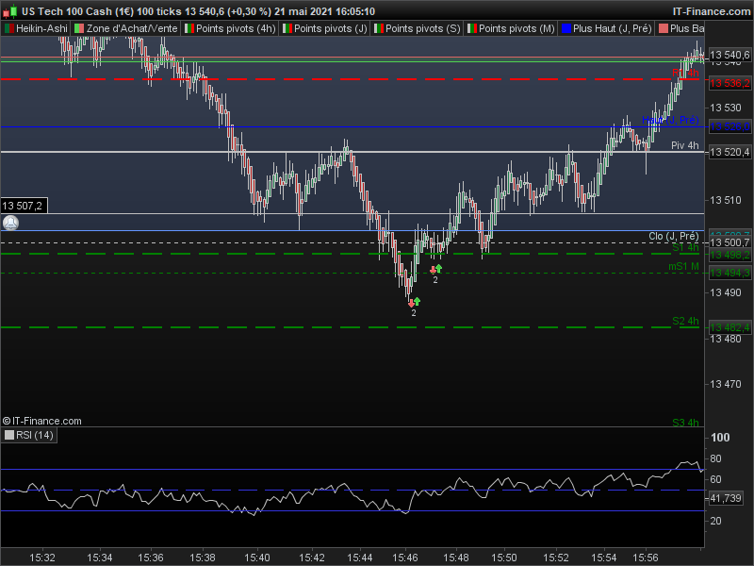Click the 15:54 time axis label
The width and height of the screenshot is (754, 566).
pyautogui.click(x=603, y=558)
